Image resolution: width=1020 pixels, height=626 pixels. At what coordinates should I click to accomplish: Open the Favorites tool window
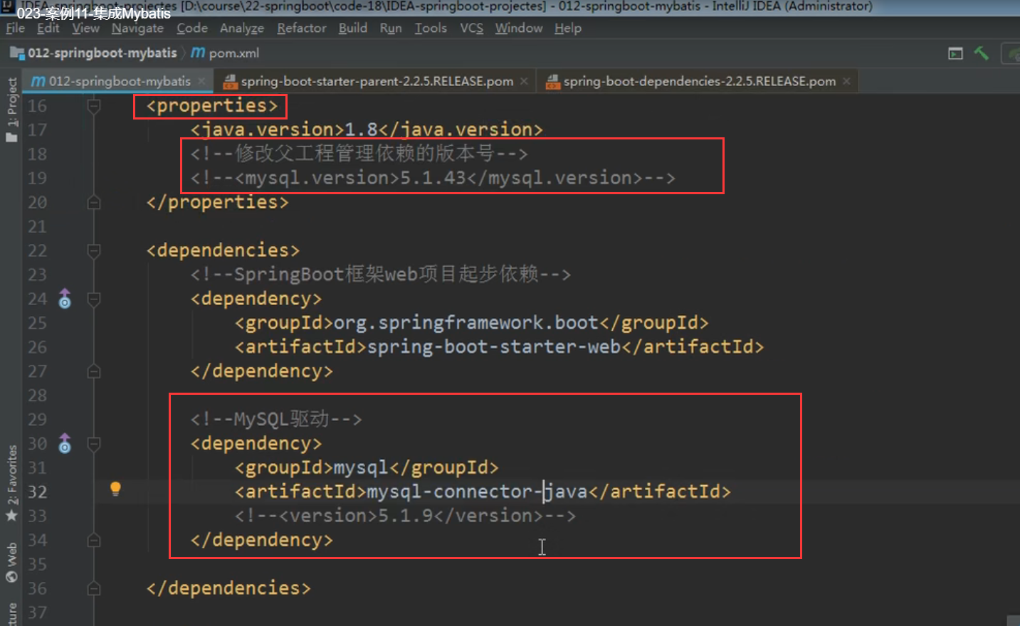pyautogui.click(x=11, y=484)
